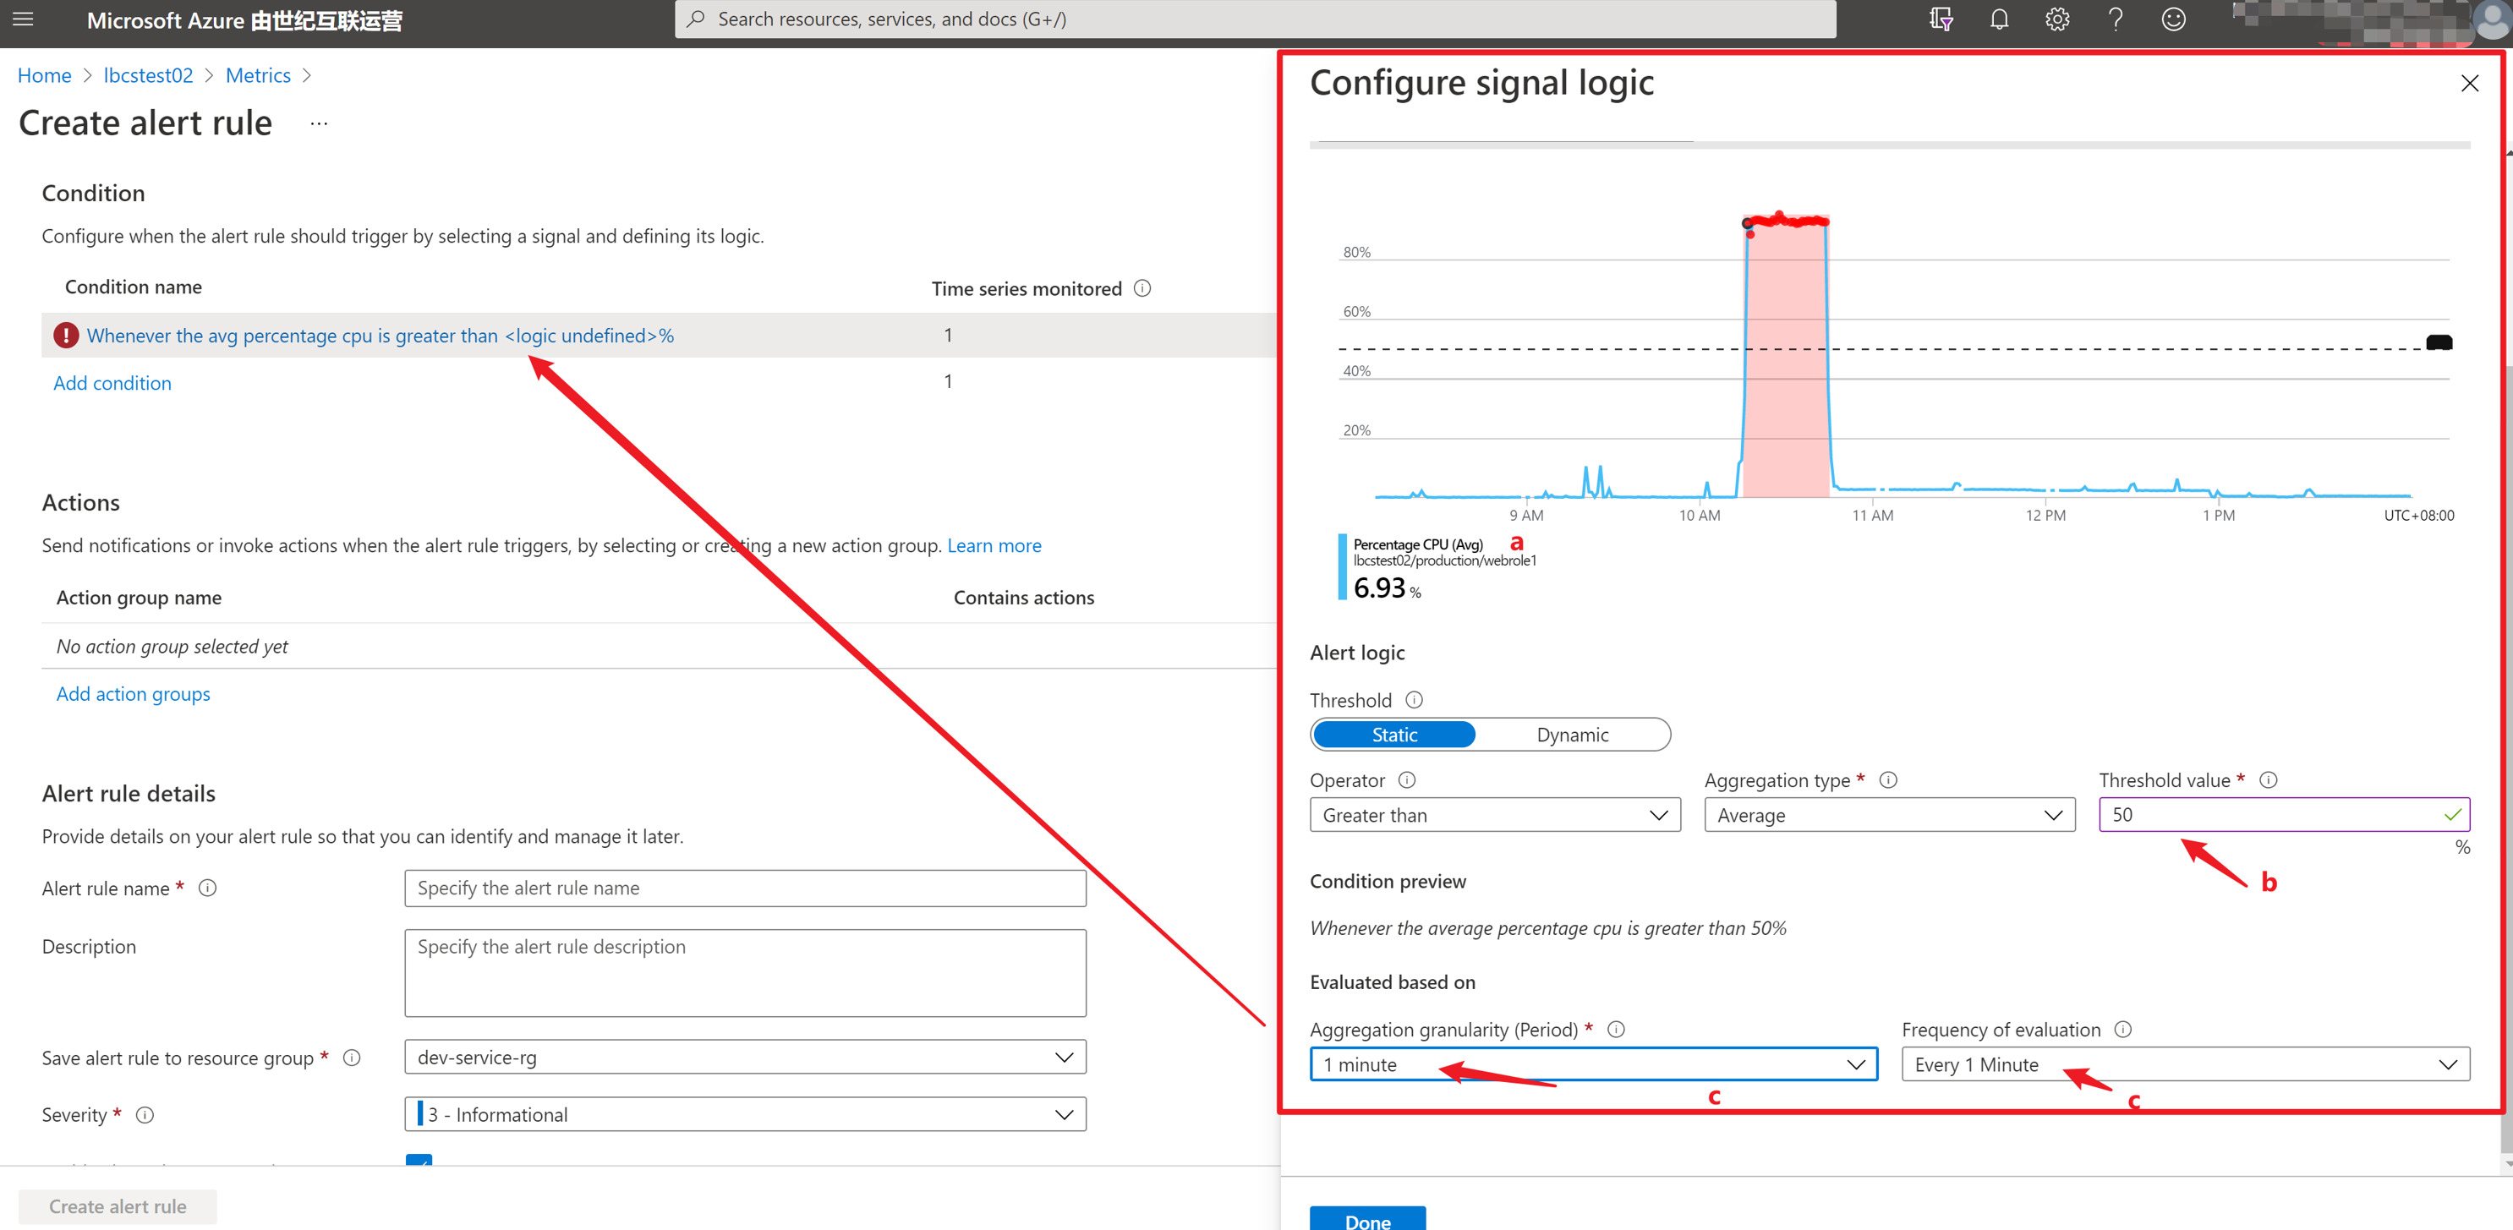The height and width of the screenshot is (1230, 2513).
Task: Click the Done button
Action: coord(1366,1219)
